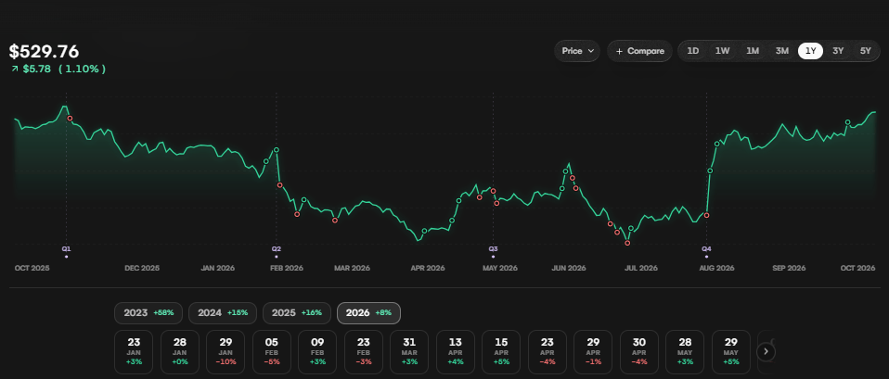
Task: Choose the 3Y time range
Action: (x=838, y=51)
